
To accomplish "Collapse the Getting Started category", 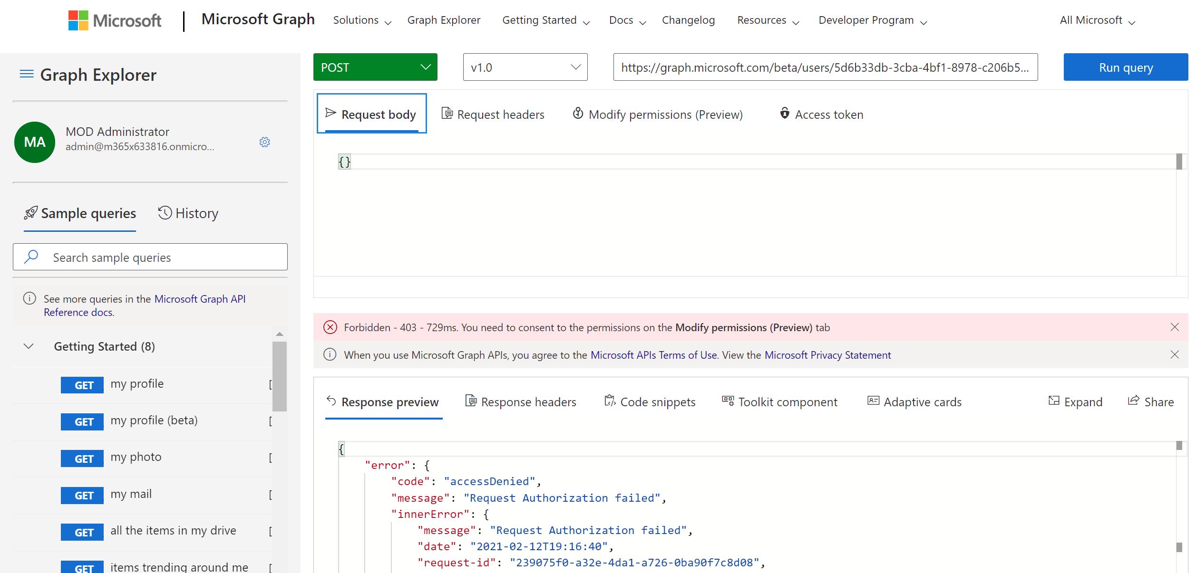I will 29,346.
